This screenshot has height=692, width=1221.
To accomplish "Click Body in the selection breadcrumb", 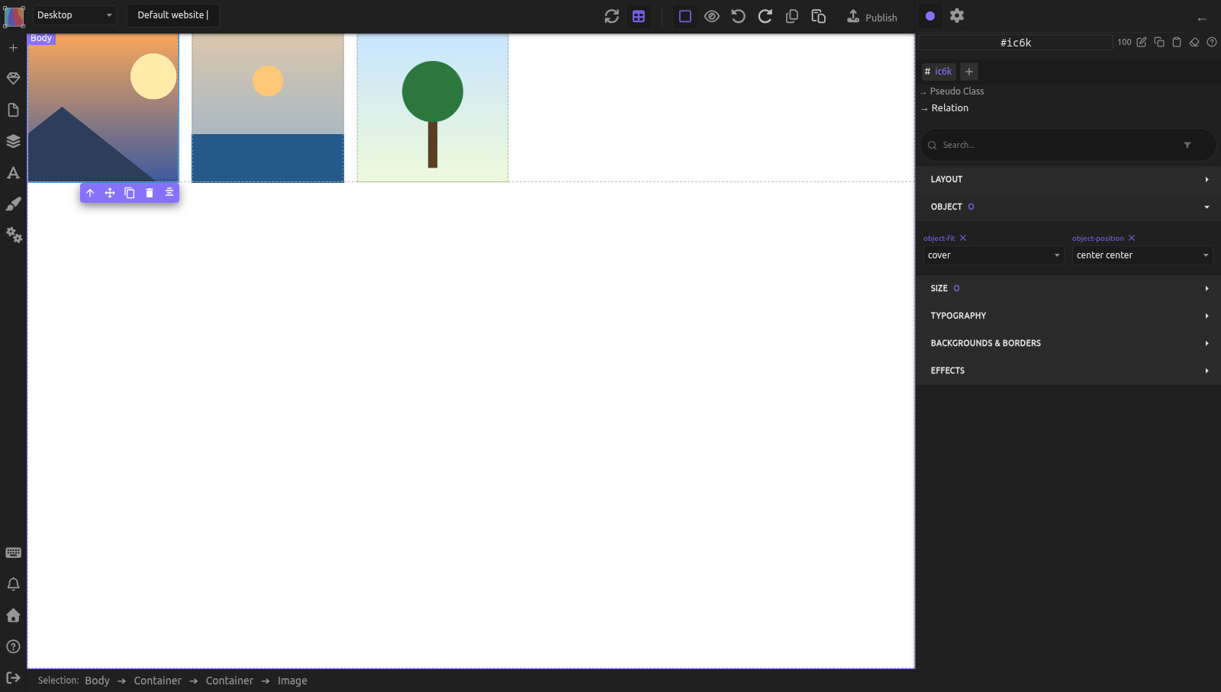I will 97,681.
